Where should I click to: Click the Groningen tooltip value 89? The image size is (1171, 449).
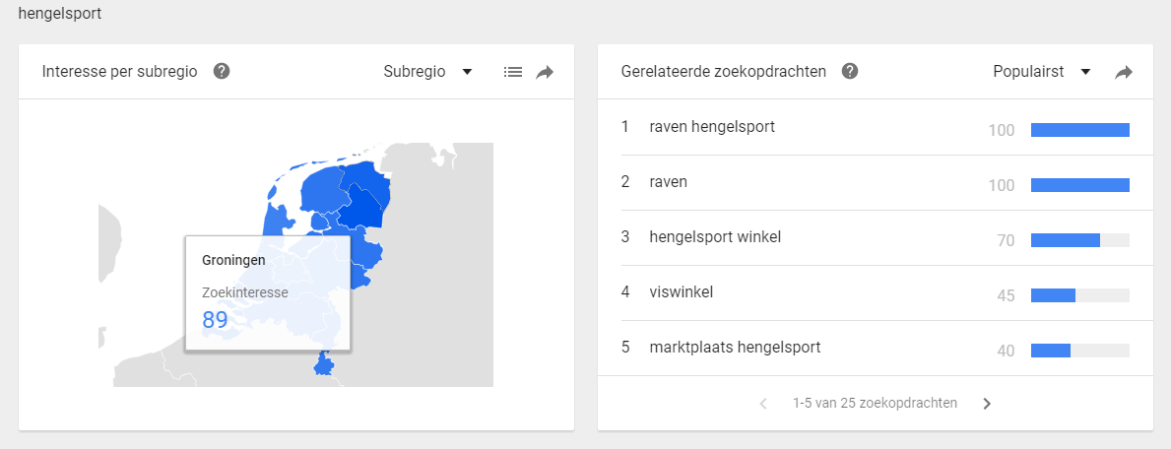pyautogui.click(x=216, y=319)
